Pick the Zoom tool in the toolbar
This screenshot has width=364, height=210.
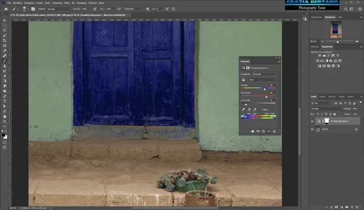(5, 121)
